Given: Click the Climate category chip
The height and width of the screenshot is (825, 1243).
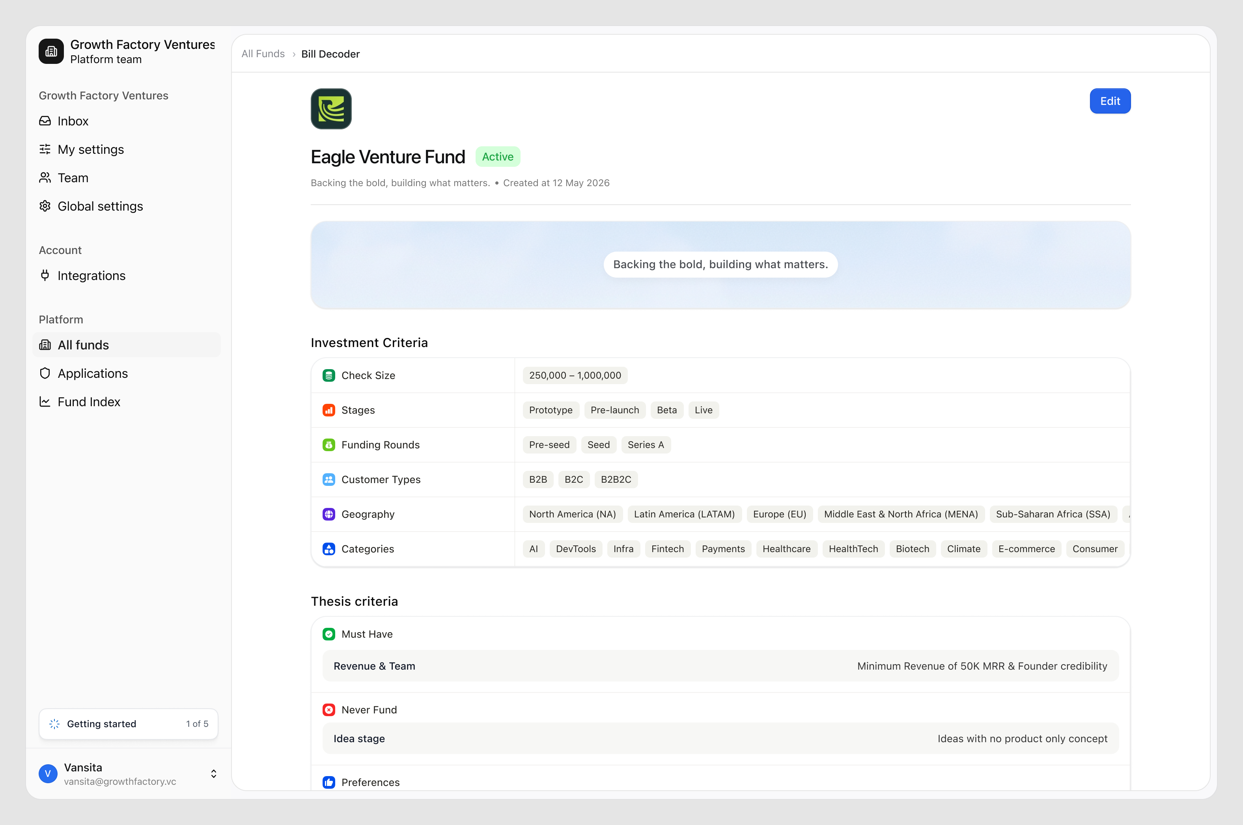Looking at the screenshot, I should coord(964,549).
